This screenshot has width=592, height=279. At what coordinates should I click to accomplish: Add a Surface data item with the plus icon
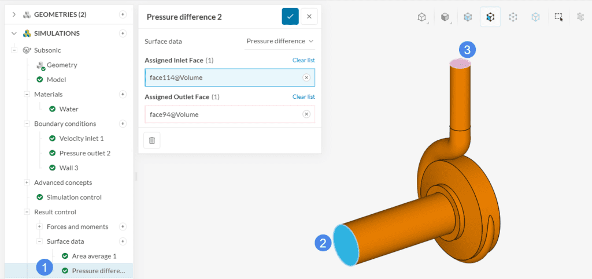(x=123, y=241)
